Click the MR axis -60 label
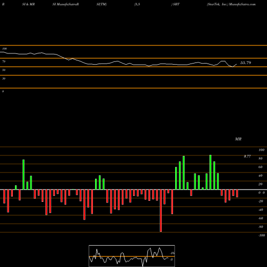This screenshot has width=267, height=267. pos(261,218)
